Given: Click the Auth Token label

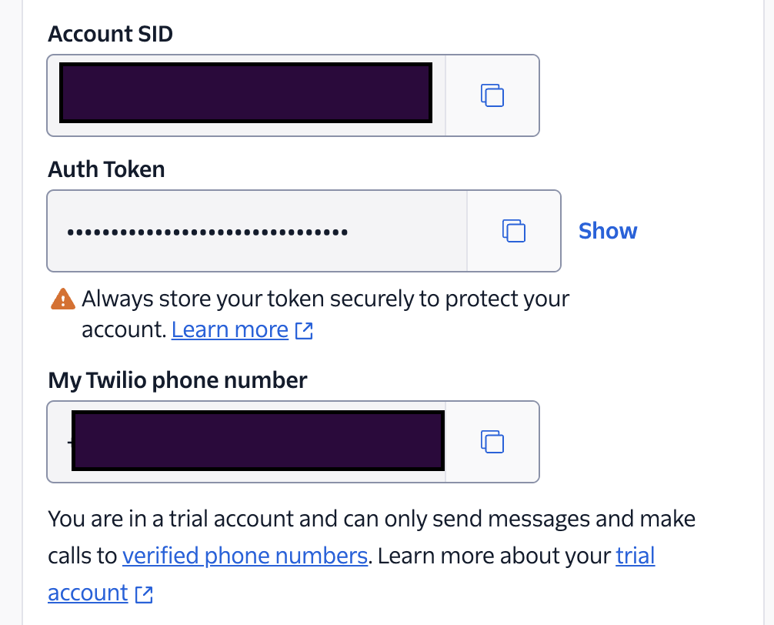Looking at the screenshot, I should (107, 169).
